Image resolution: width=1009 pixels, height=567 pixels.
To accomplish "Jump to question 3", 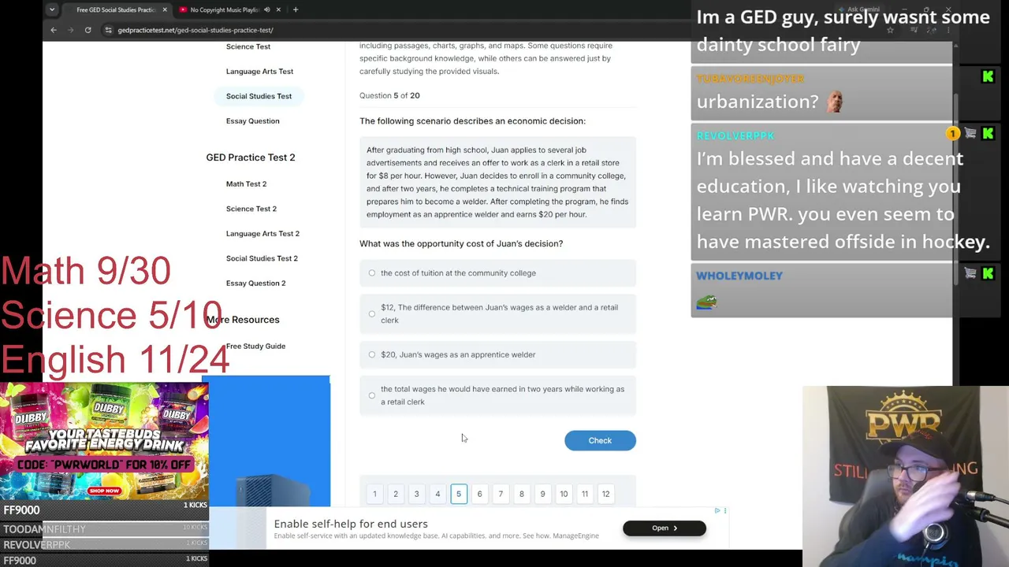I will (x=416, y=494).
